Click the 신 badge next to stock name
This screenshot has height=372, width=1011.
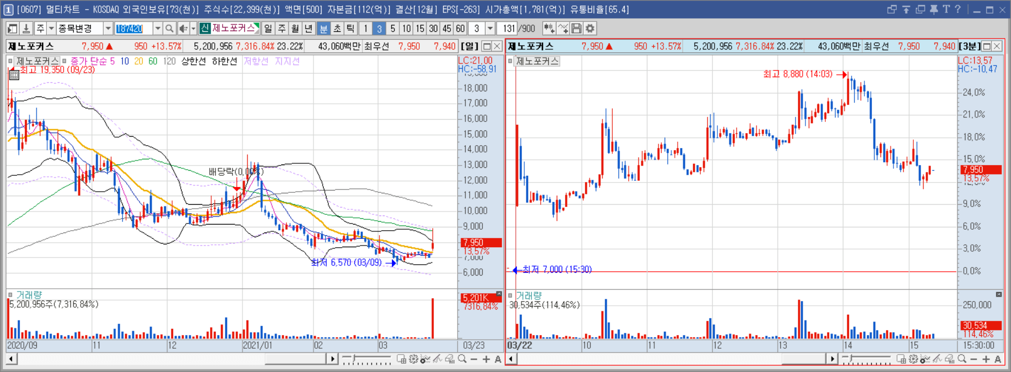click(204, 28)
